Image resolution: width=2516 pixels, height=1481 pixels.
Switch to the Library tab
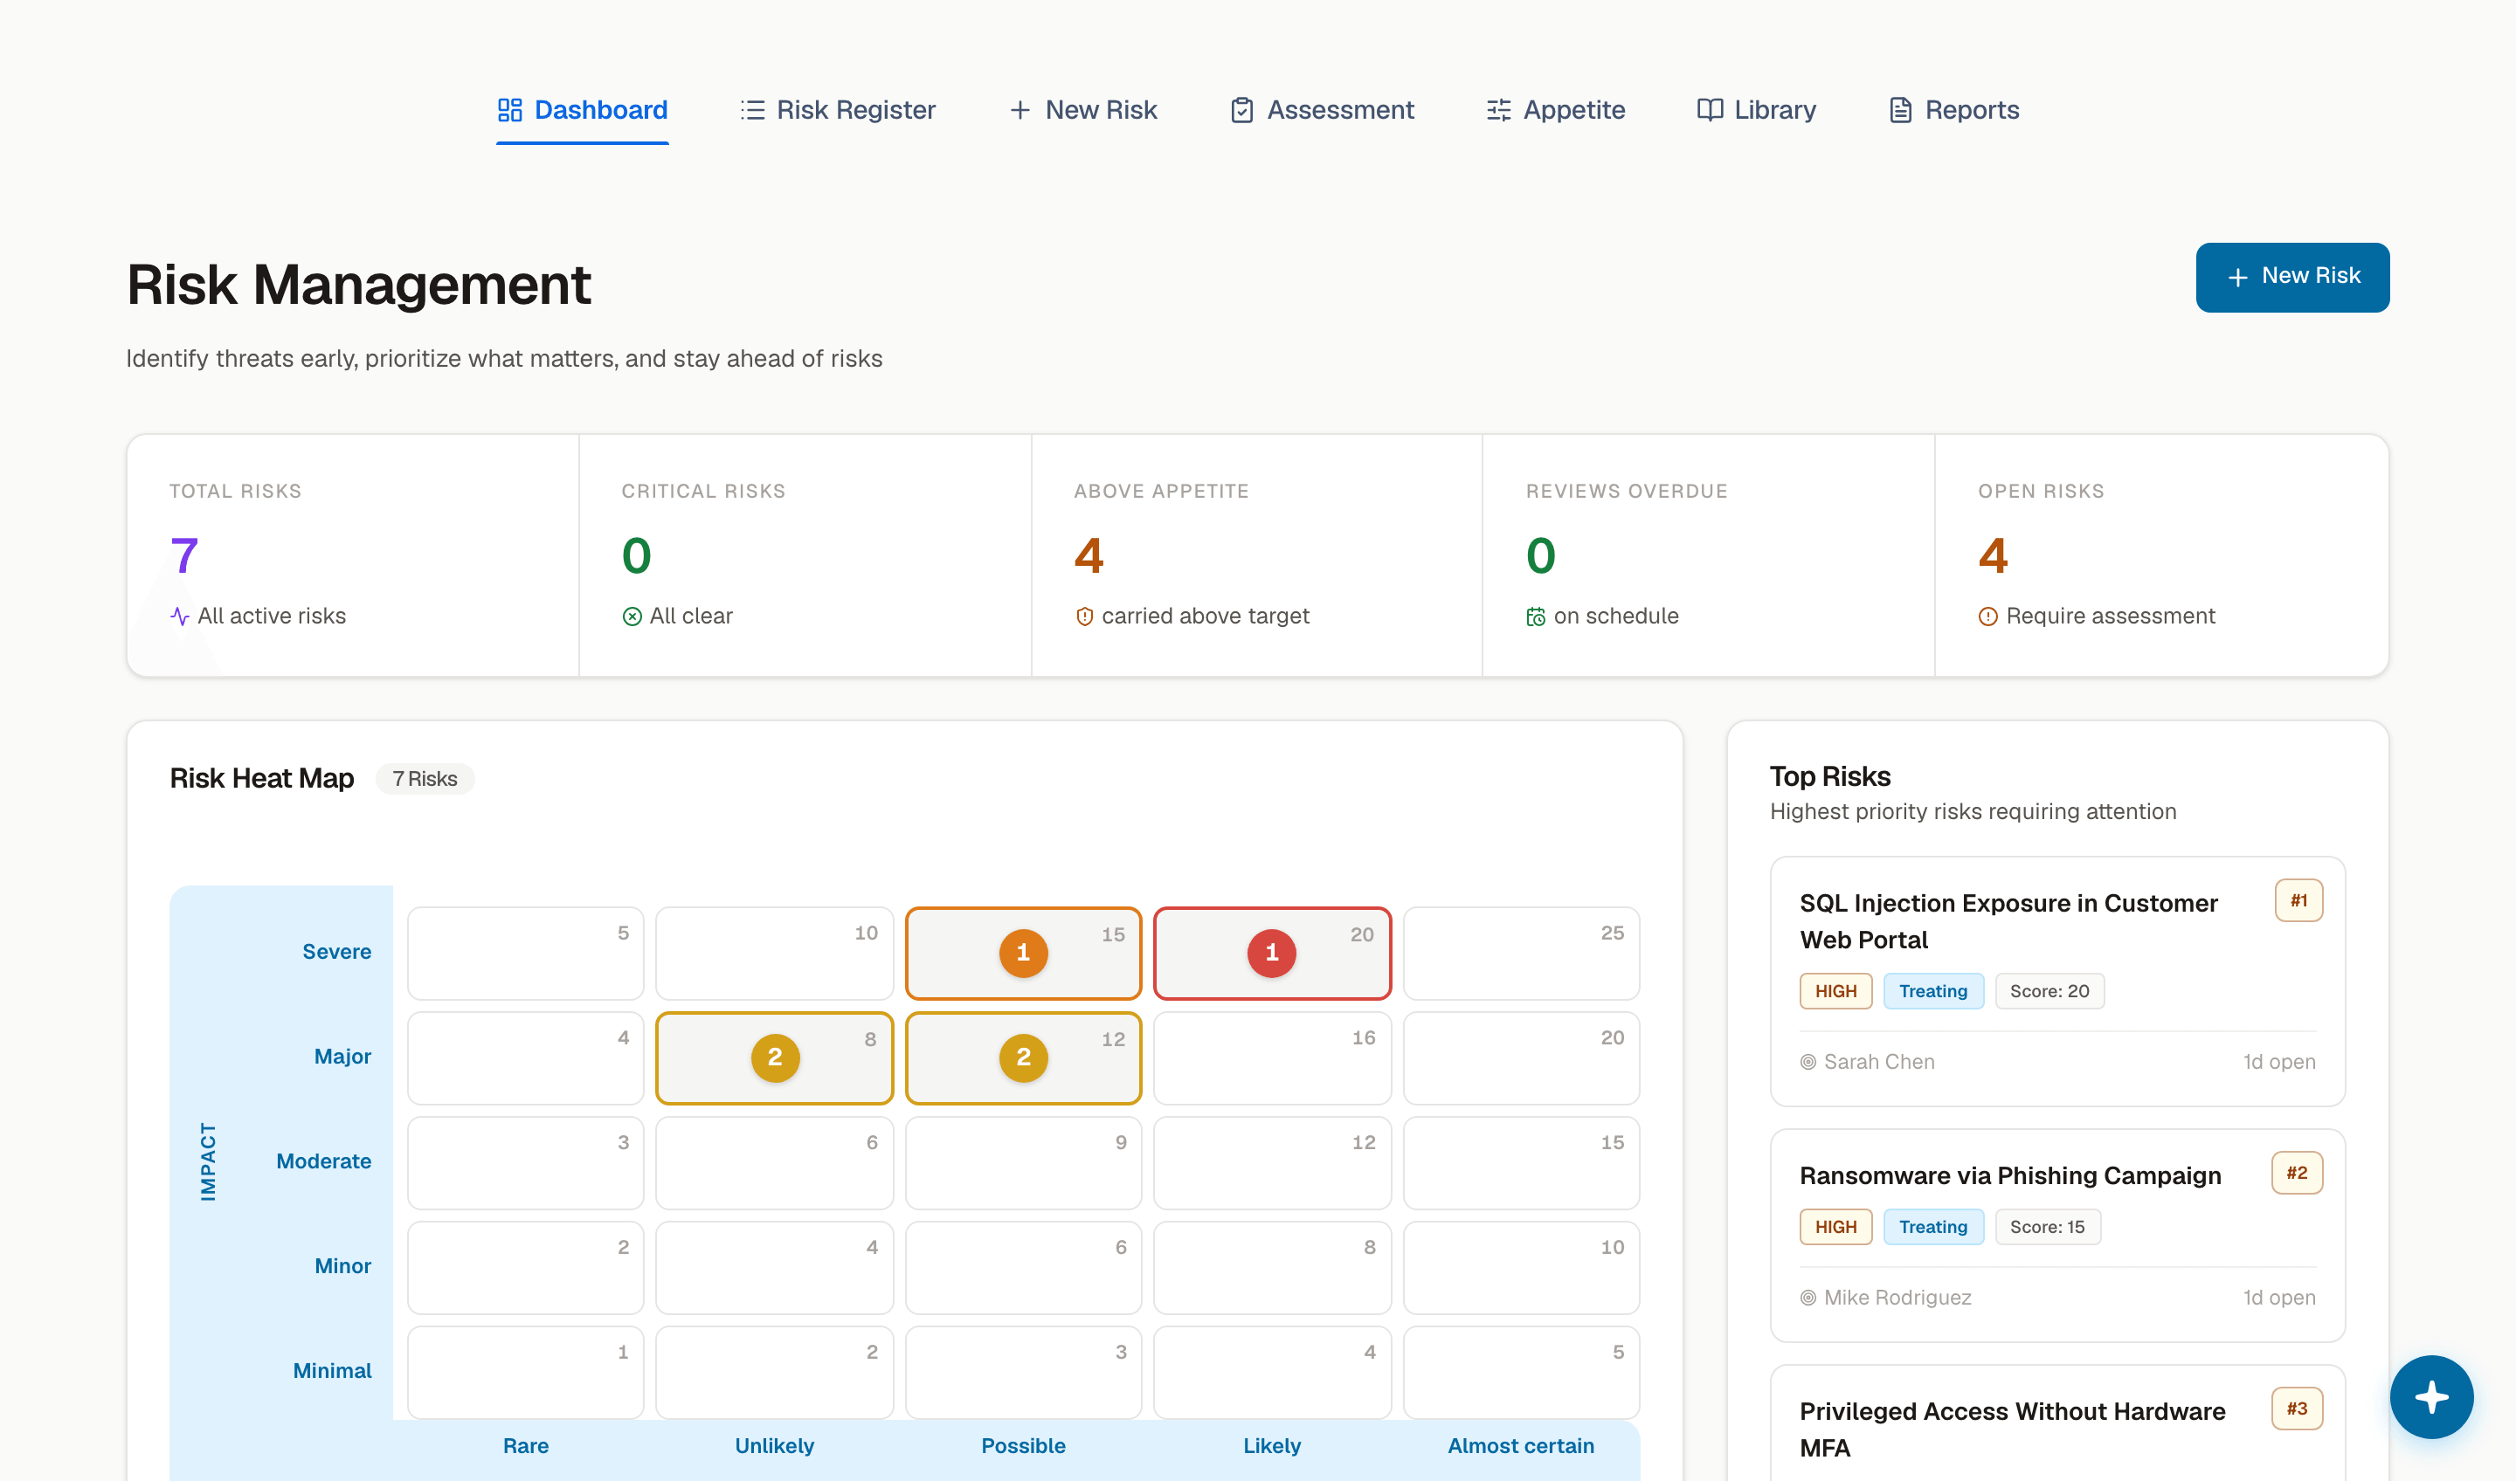[x=1756, y=110]
